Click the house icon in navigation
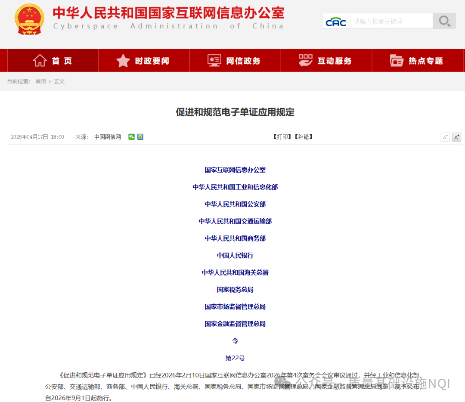Image resolution: width=465 pixels, height=402 pixels. (x=40, y=61)
